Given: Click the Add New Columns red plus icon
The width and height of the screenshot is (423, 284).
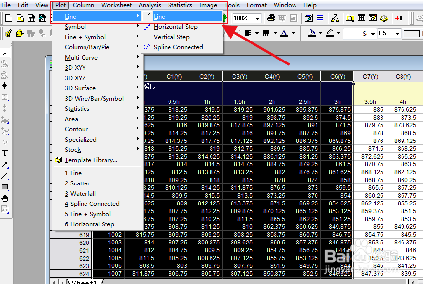Looking at the screenshot, I should 399,18.
